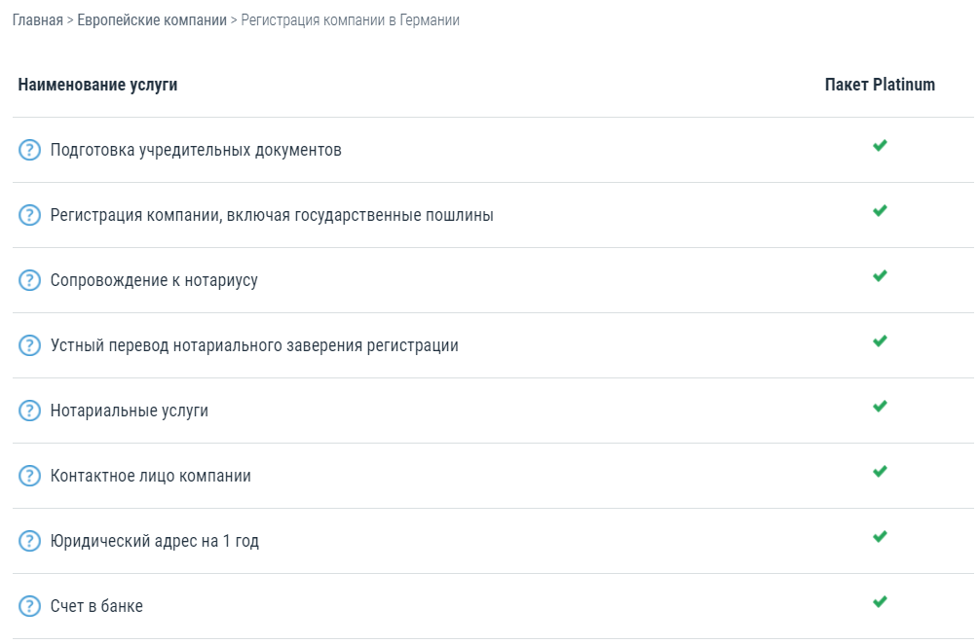Click the Устный перевод нотариального заверения text
Viewport: 978px width, 644px height.
(254, 345)
